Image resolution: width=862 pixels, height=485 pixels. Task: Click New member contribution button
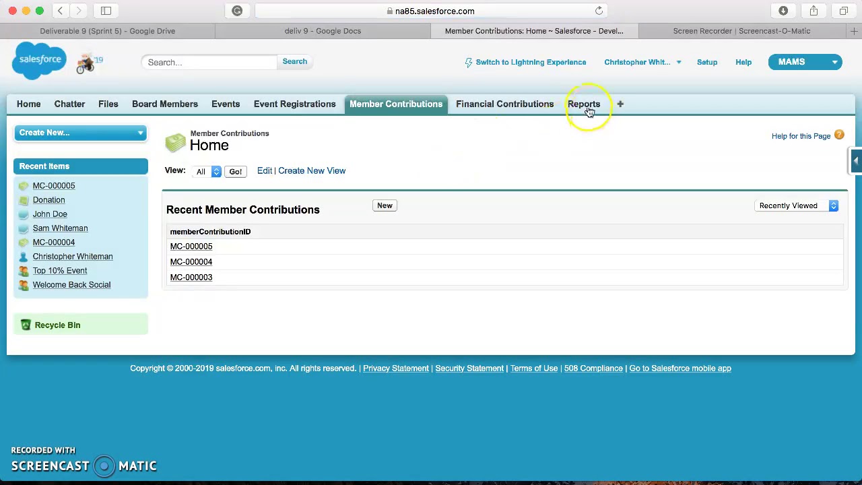(385, 205)
